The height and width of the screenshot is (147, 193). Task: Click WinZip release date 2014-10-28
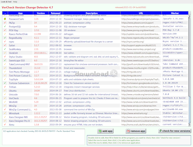click(55, 106)
